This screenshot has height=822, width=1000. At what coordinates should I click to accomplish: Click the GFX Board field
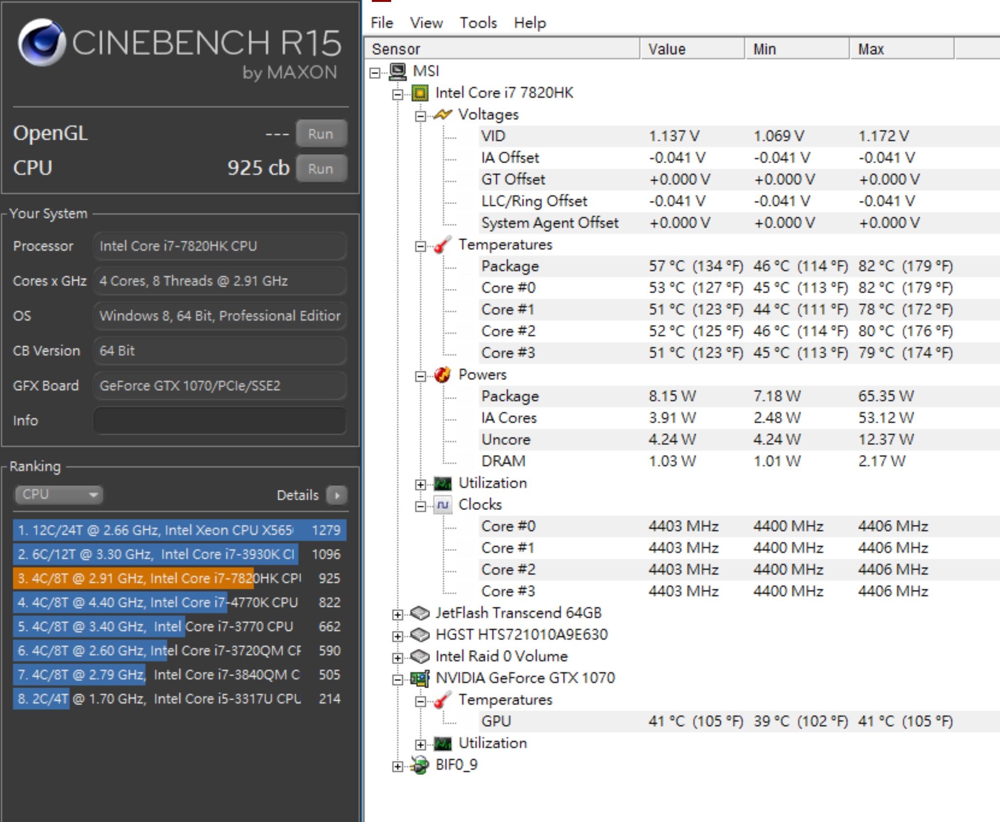(220, 386)
